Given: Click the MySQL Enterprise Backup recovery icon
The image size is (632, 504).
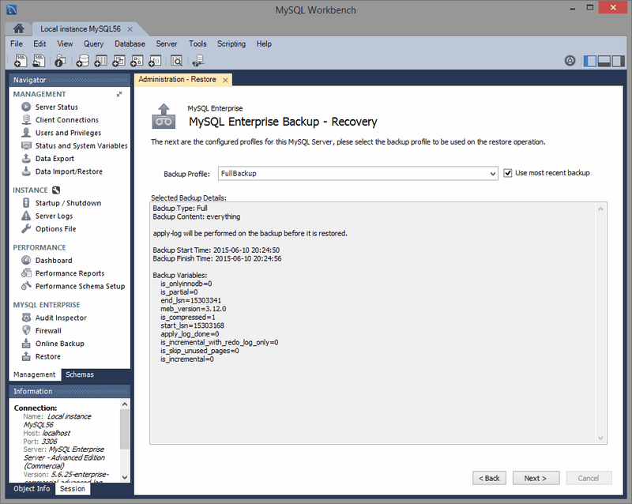Looking at the screenshot, I should click(x=164, y=117).
